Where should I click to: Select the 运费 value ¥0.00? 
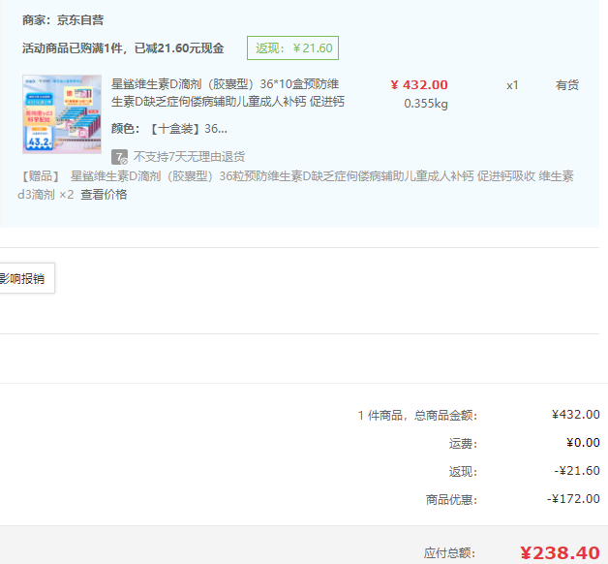pyautogui.click(x=583, y=443)
